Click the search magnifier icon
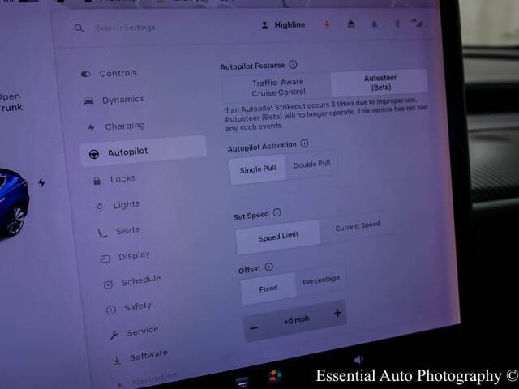Viewport: 519px width, 389px height. [x=79, y=28]
